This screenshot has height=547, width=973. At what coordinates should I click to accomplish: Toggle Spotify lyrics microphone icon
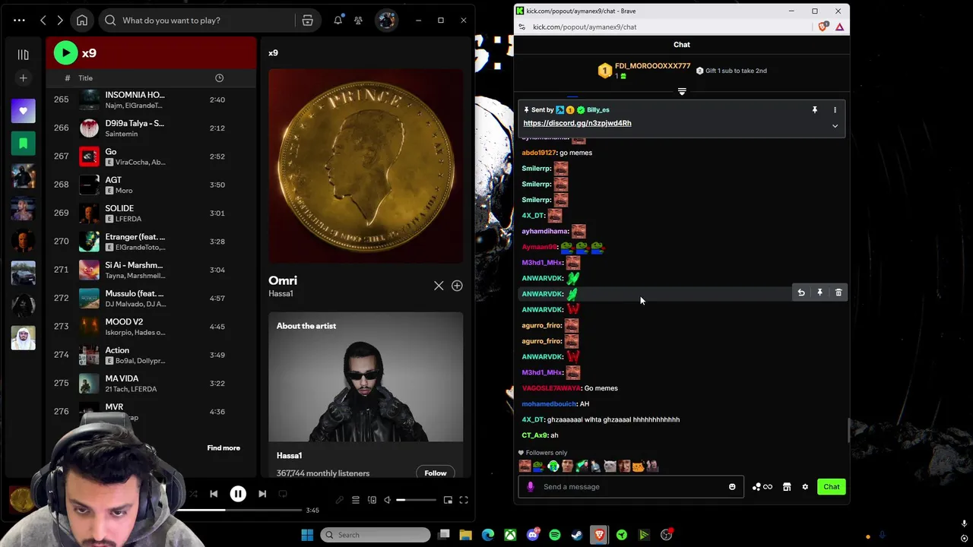[x=339, y=500]
